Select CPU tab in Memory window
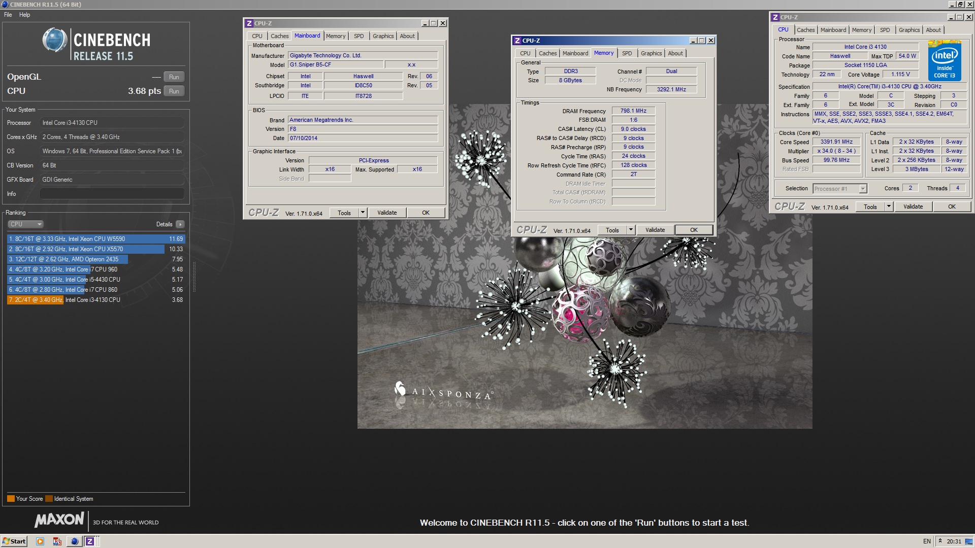This screenshot has height=548, width=975. click(525, 53)
